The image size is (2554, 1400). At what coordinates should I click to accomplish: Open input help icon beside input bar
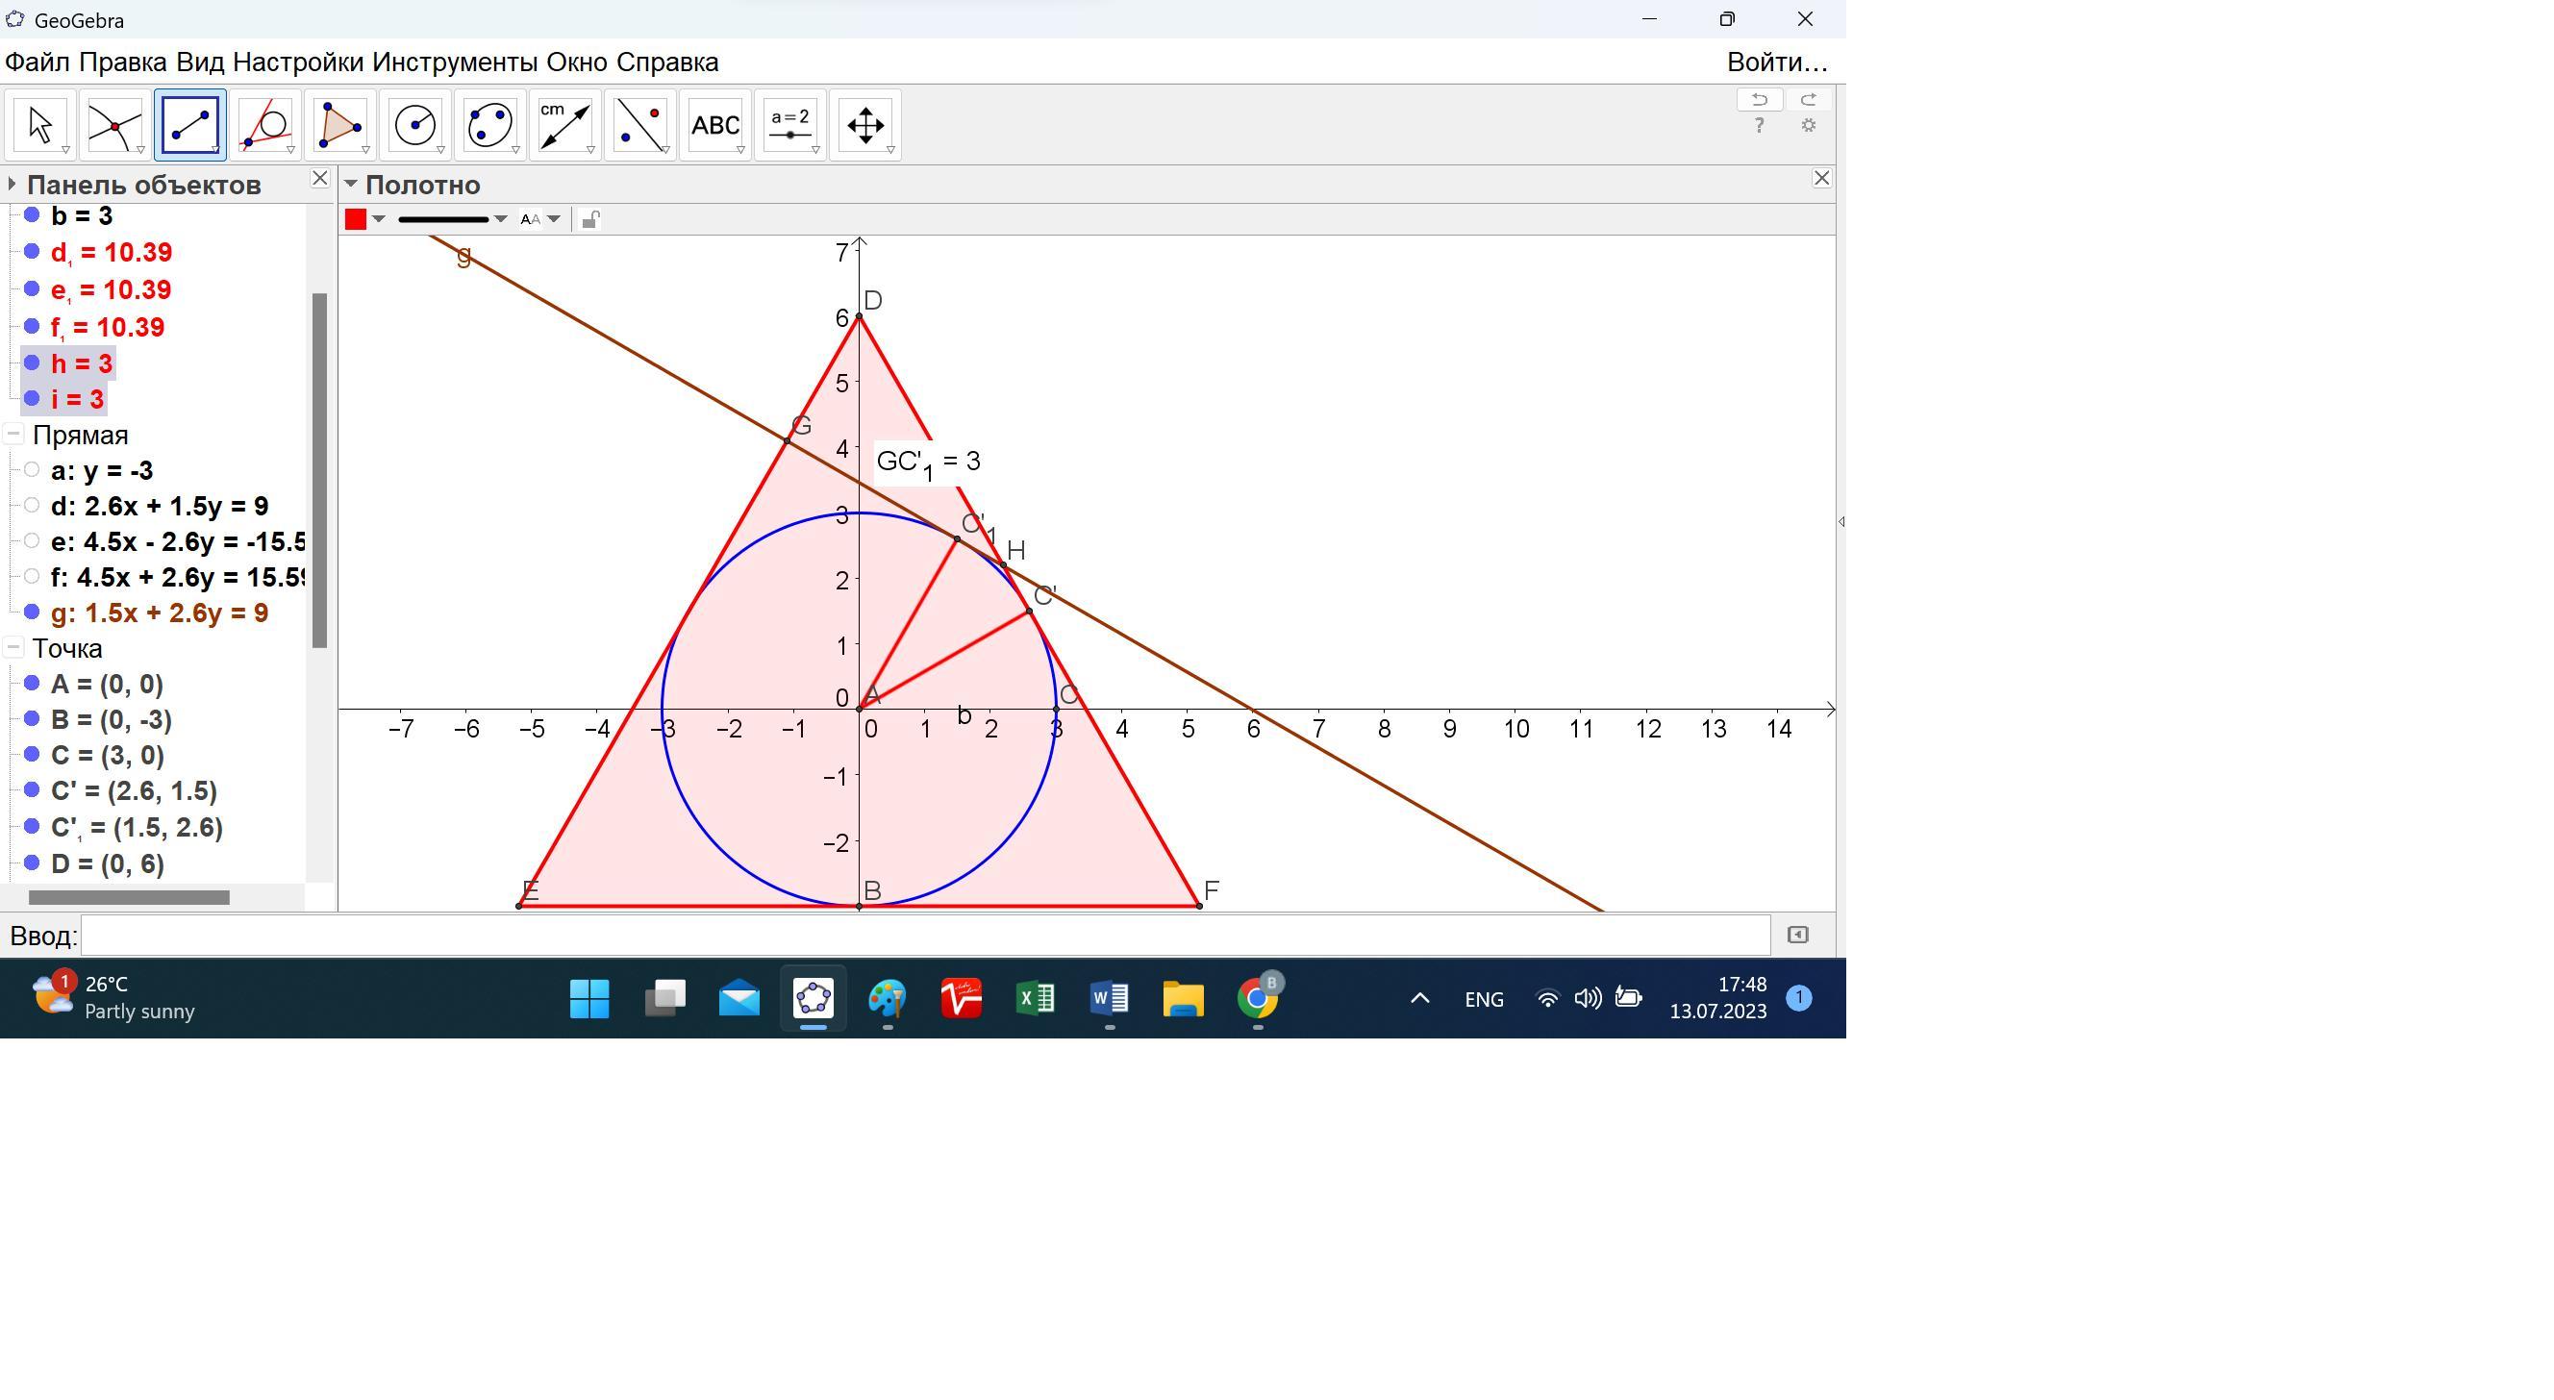tap(1797, 935)
